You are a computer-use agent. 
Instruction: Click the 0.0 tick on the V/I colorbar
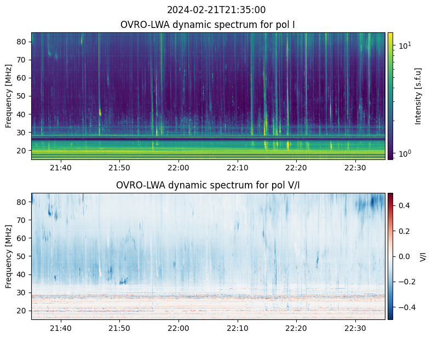[404, 256]
